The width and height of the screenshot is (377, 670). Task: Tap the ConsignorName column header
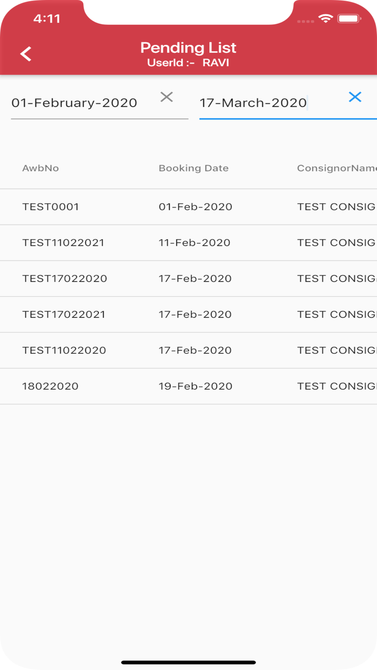point(336,168)
